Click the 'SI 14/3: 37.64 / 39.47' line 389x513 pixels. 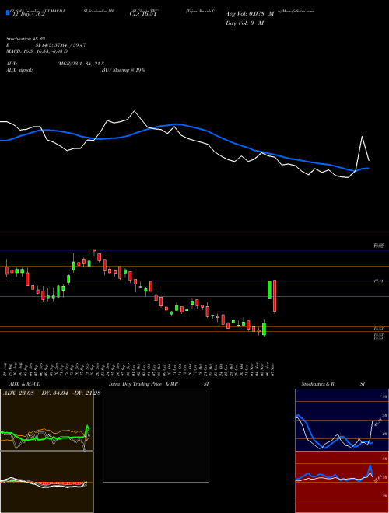pos(61,45)
